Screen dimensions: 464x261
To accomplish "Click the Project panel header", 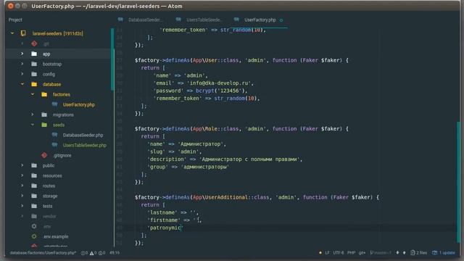I will point(15,20).
